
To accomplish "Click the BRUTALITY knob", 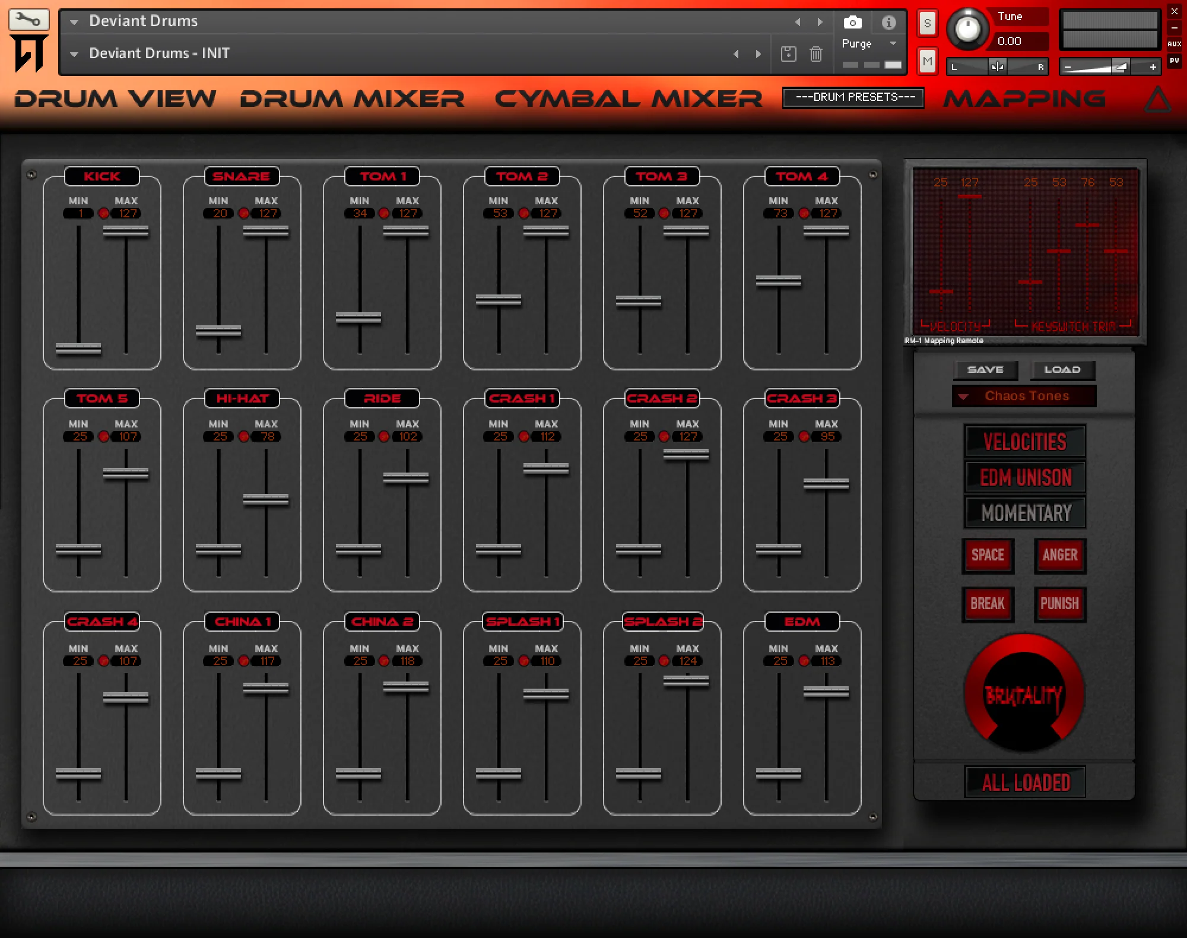I will 1024,693.
